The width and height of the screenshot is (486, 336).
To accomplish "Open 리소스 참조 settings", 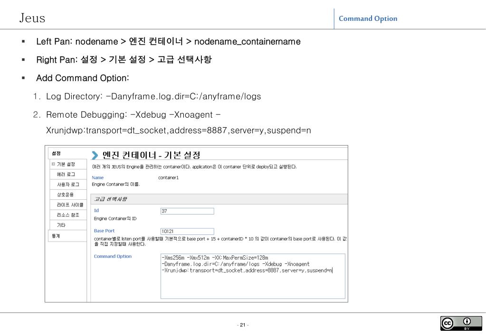I will (68, 215).
